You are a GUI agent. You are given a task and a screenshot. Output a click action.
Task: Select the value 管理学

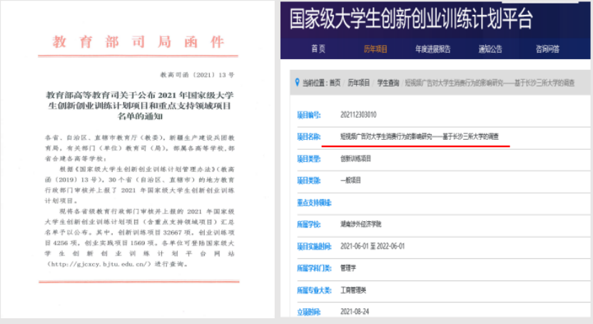348,268
